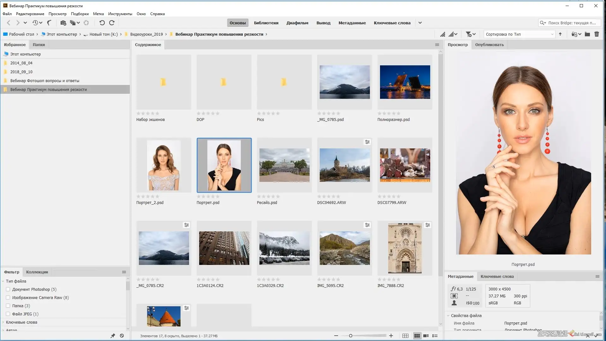
Task: Adjust the thumbnail size slider
Action: [x=351, y=336]
